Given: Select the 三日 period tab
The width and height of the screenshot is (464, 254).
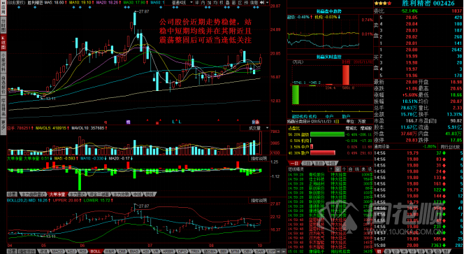Looking at the screenshot, I should coord(307,163).
